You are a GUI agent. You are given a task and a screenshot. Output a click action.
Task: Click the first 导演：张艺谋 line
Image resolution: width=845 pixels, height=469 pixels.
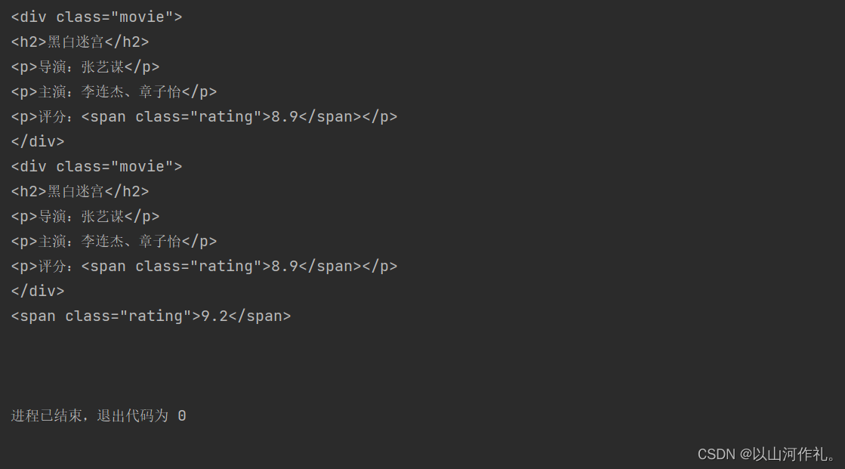(85, 67)
